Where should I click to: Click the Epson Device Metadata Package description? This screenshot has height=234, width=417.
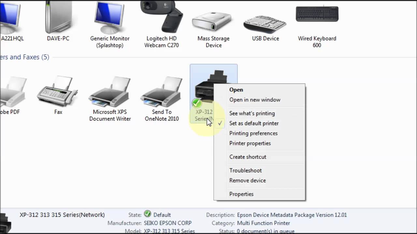pyautogui.click(x=292, y=215)
